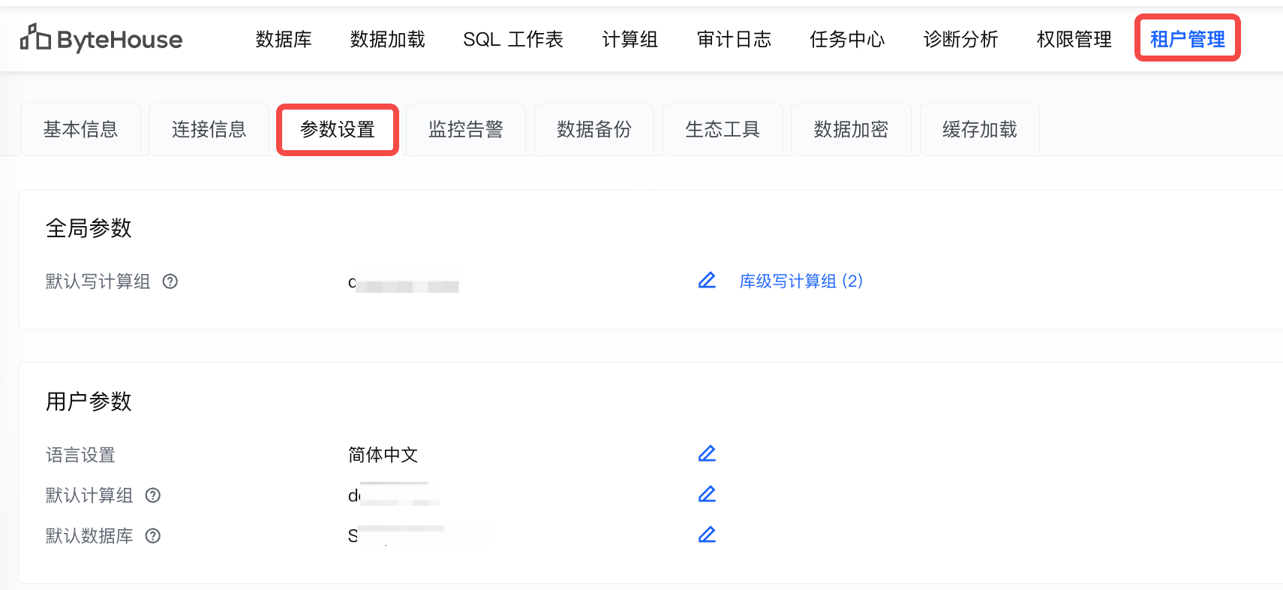1283x590 pixels.
Task: Edit the default compute group (默认计算组)
Action: pyautogui.click(x=707, y=495)
